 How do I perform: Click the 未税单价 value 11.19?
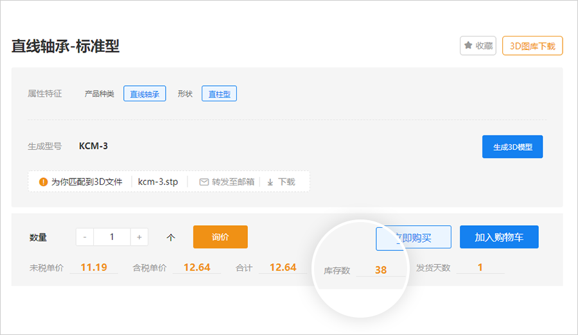pos(94,267)
